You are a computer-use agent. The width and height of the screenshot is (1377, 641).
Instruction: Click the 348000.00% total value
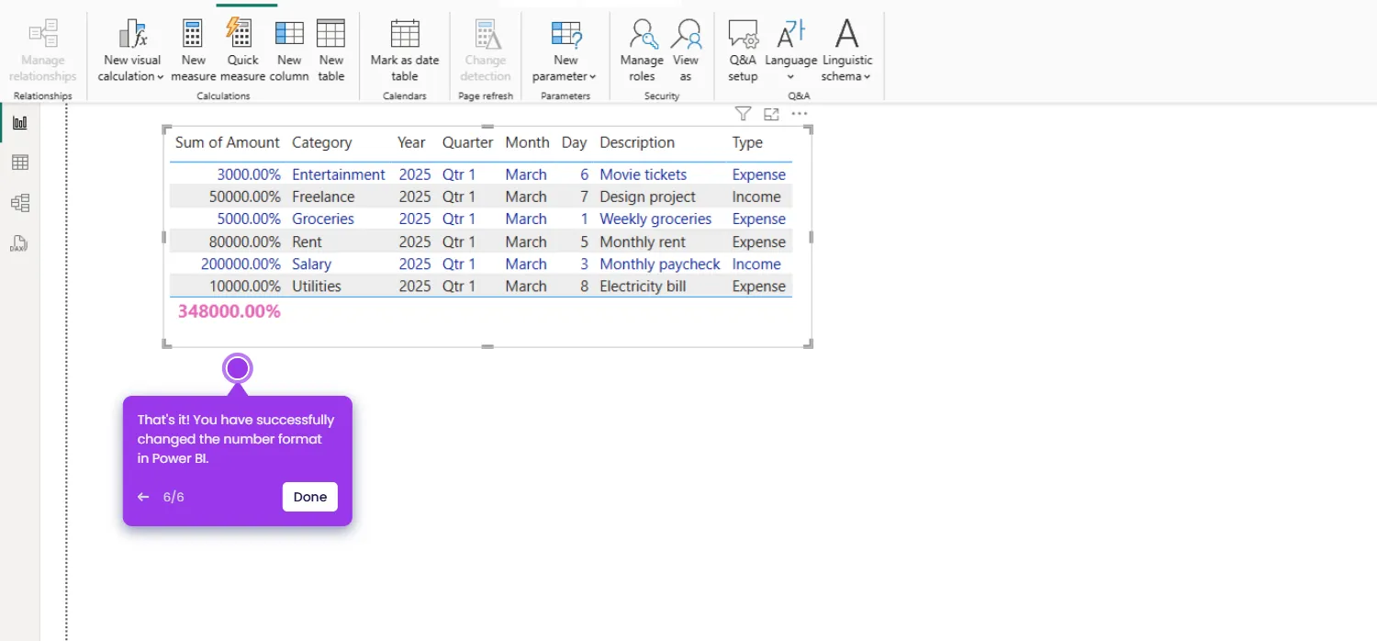pyautogui.click(x=229, y=311)
